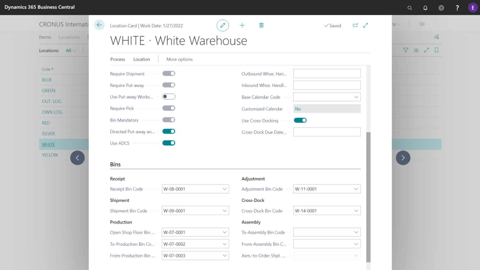480x270 pixels.
Task: Disable the Use ADCS toggle
Action: coord(169,143)
